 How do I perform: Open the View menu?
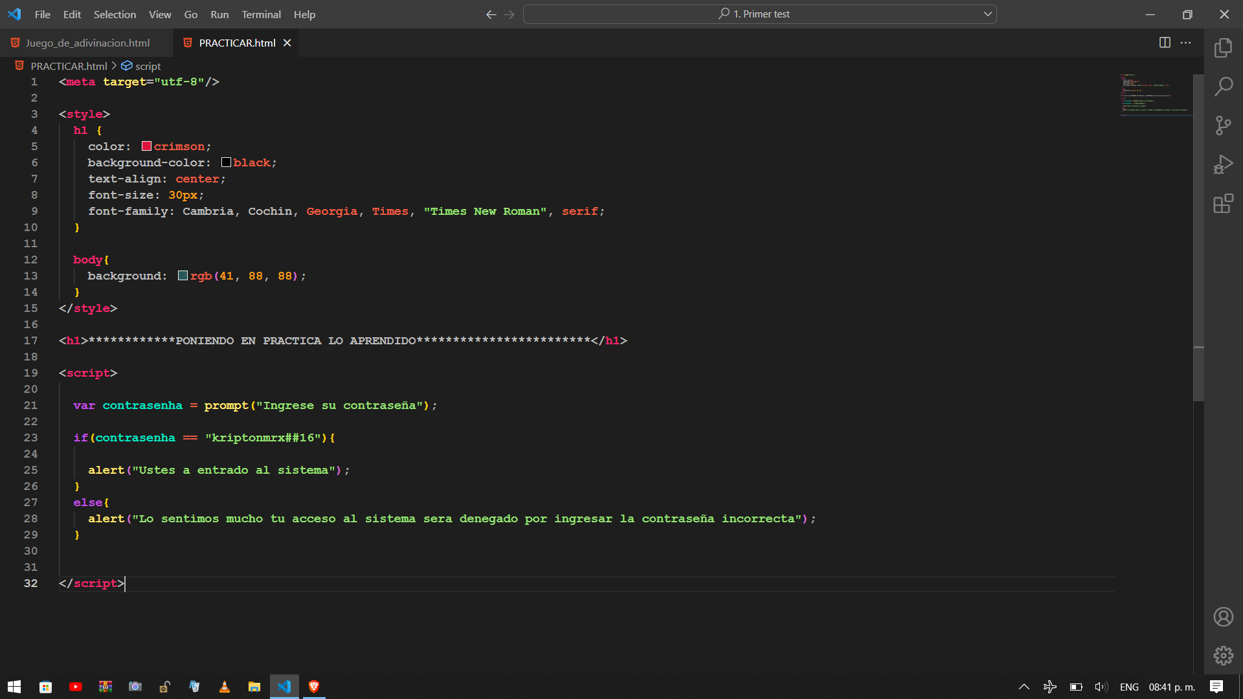pyautogui.click(x=160, y=14)
